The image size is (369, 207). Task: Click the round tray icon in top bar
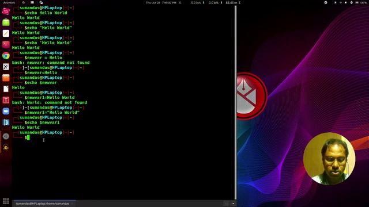pos(326,2)
